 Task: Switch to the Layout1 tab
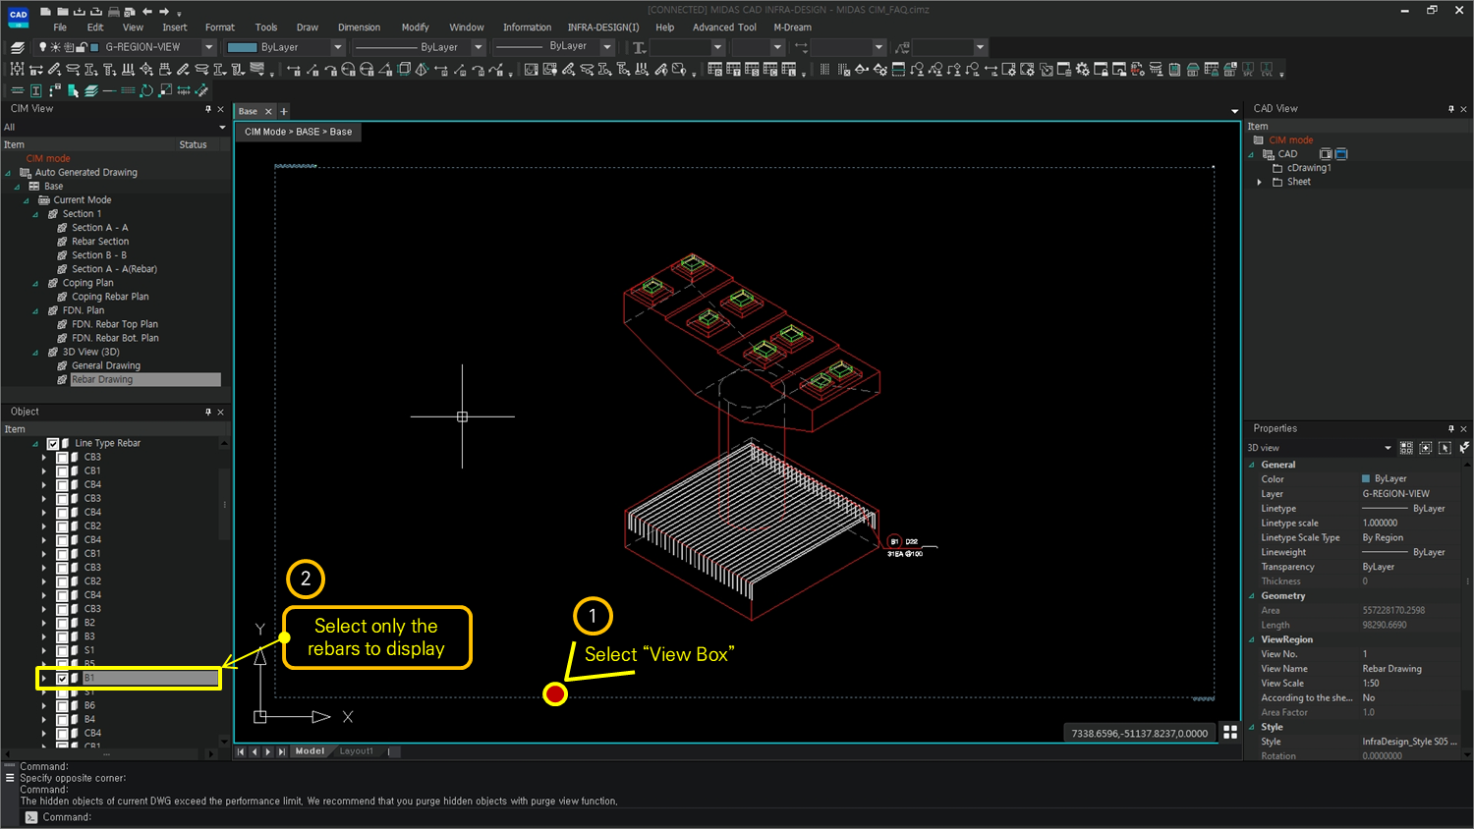[x=356, y=750]
